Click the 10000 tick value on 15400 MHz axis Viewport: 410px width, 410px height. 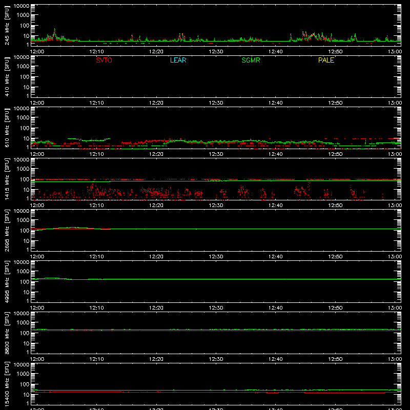tap(22, 365)
